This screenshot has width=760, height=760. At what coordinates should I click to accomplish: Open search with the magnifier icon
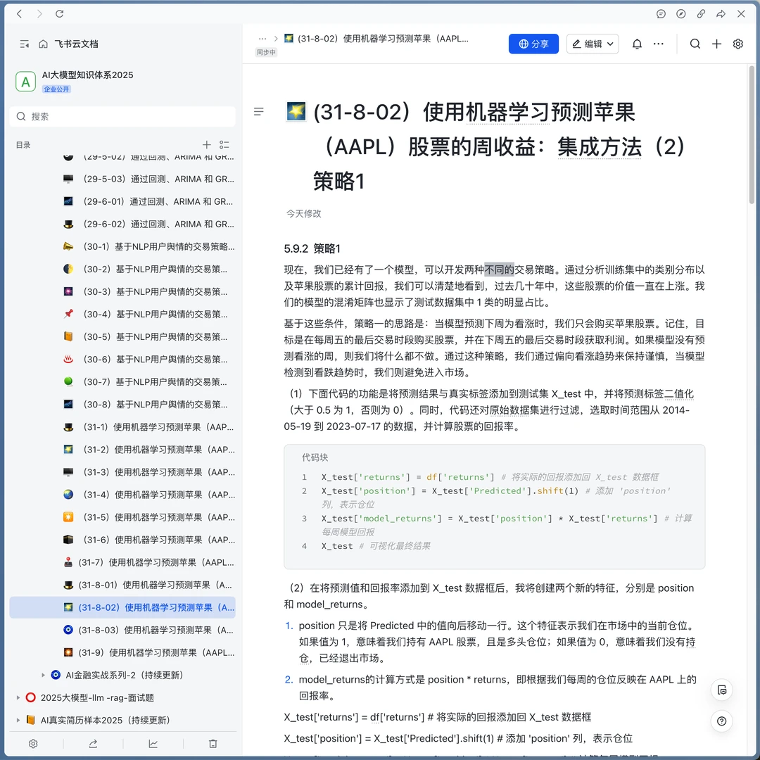coord(695,44)
